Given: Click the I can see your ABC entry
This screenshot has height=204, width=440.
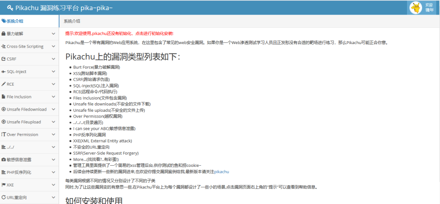Looking at the screenshot, I should 104,129.
